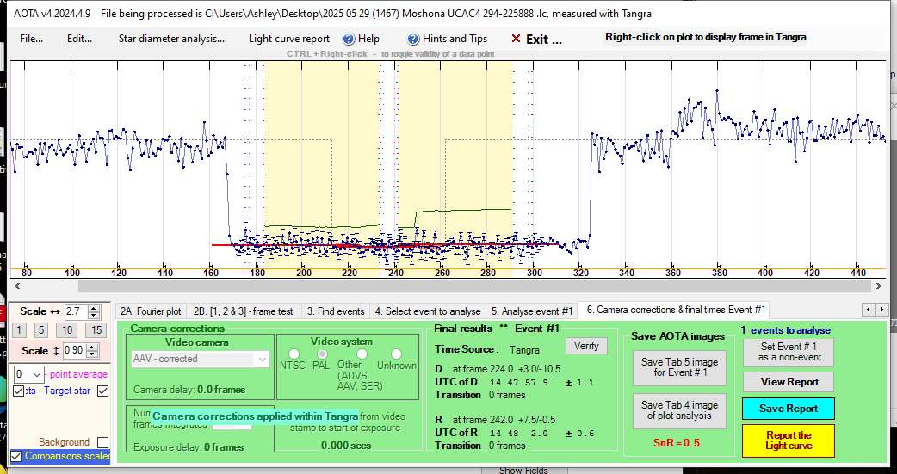Toggle the Background checkbox
Viewport: 897px width, 474px height.
[102, 442]
